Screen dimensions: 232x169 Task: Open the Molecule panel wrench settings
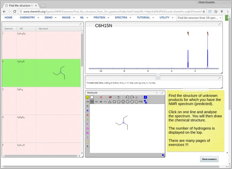pyautogui.click(x=162, y=93)
